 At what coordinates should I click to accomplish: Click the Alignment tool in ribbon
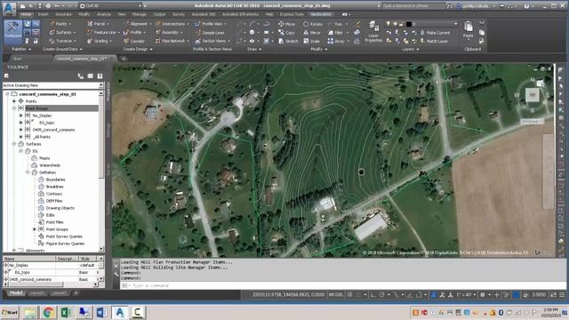(137, 24)
